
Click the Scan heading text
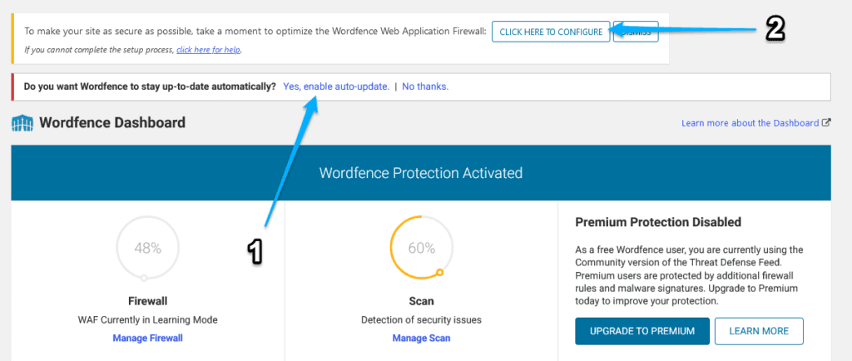coord(421,301)
